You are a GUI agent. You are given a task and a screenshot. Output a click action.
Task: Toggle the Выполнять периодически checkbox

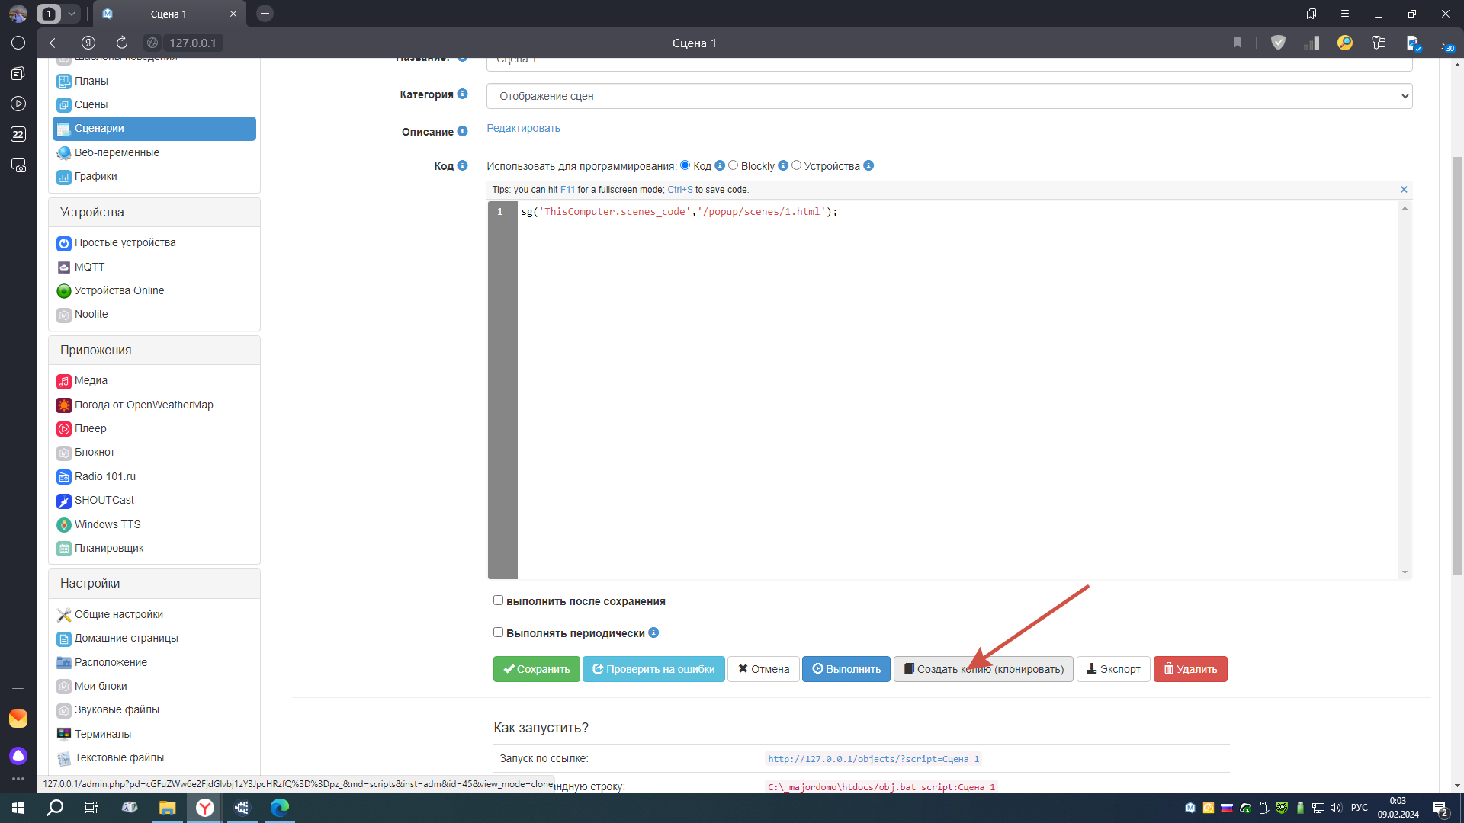pyautogui.click(x=498, y=632)
